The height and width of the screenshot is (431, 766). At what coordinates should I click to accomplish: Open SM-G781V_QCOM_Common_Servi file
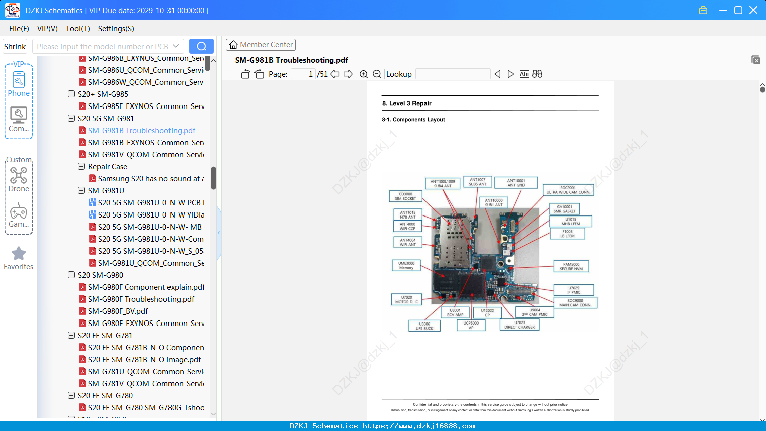coord(141,384)
